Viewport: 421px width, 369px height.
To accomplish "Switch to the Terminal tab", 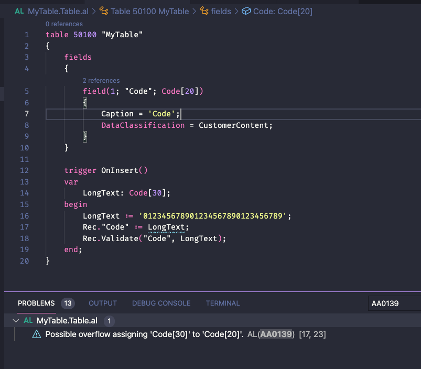I will pyautogui.click(x=222, y=303).
